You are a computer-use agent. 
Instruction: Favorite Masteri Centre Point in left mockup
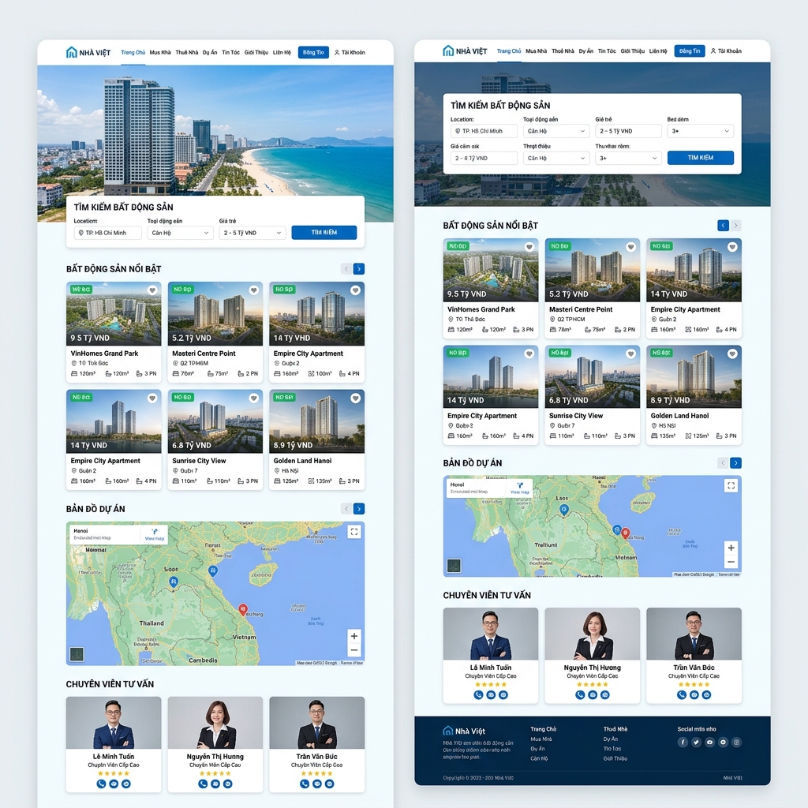pyautogui.click(x=253, y=290)
